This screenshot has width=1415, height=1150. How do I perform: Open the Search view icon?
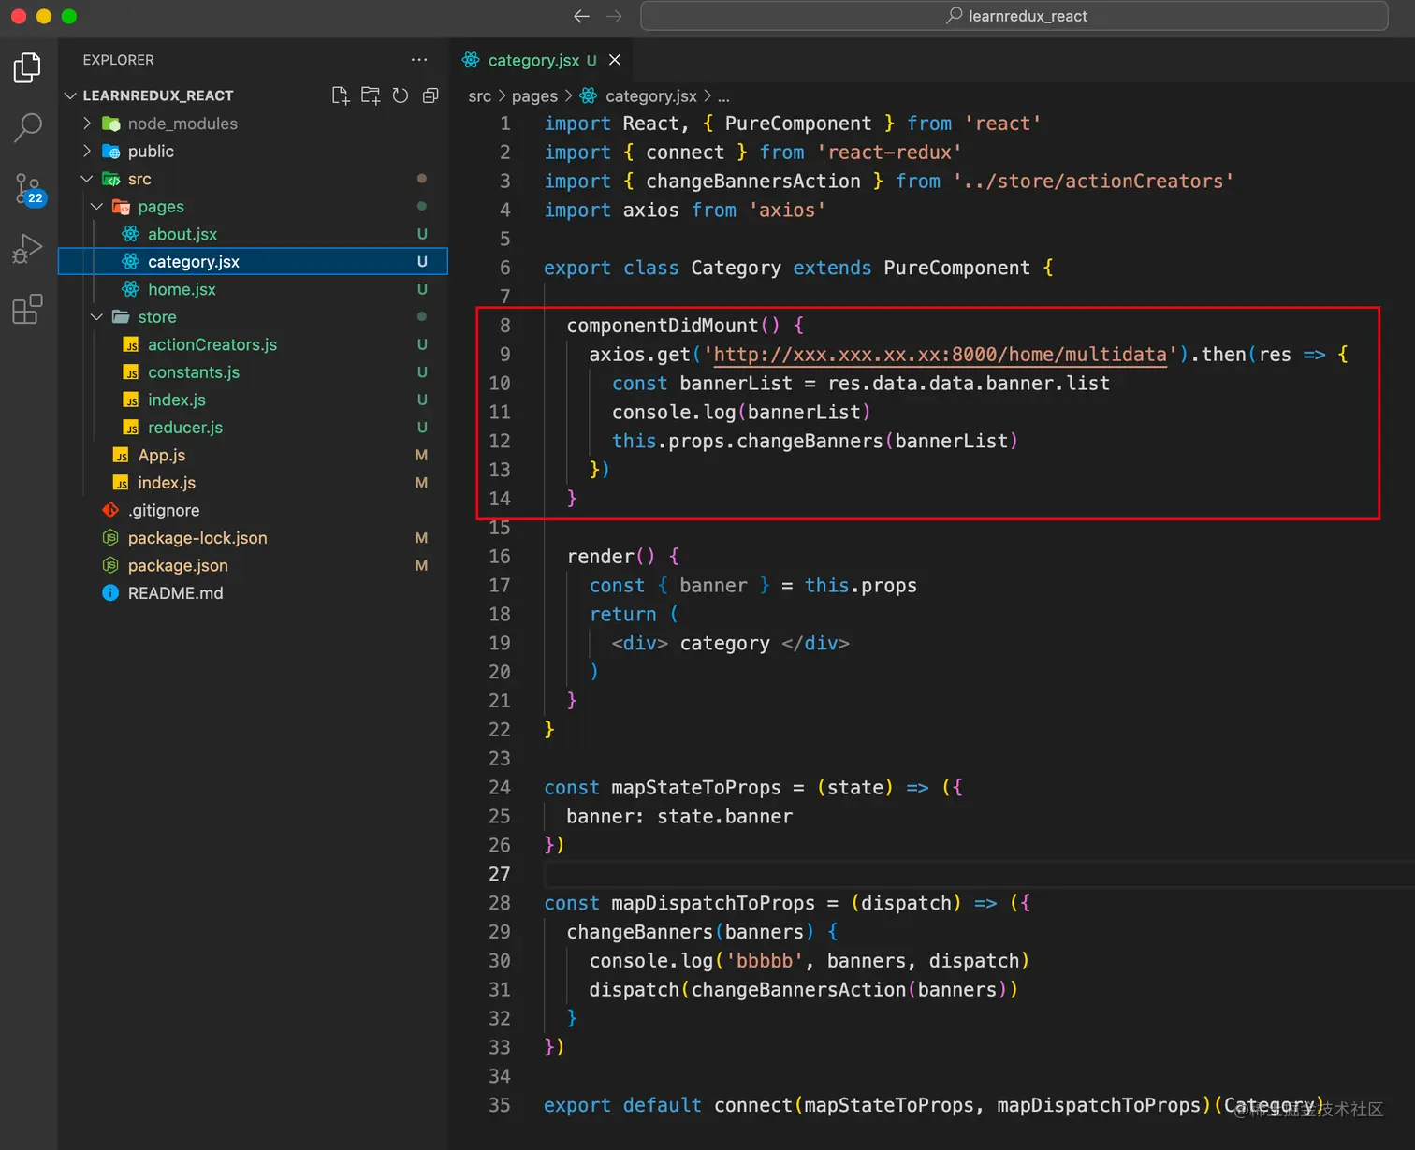[28, 126]
